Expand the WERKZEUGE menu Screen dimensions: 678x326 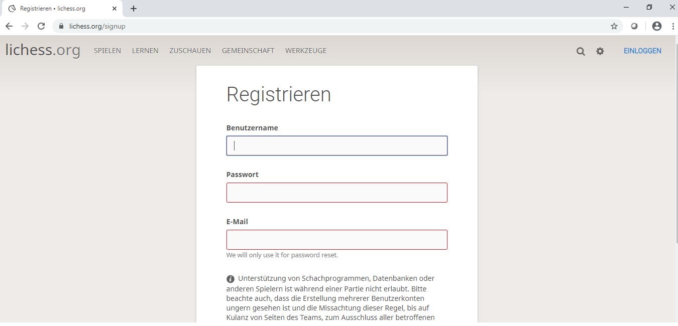306,51
